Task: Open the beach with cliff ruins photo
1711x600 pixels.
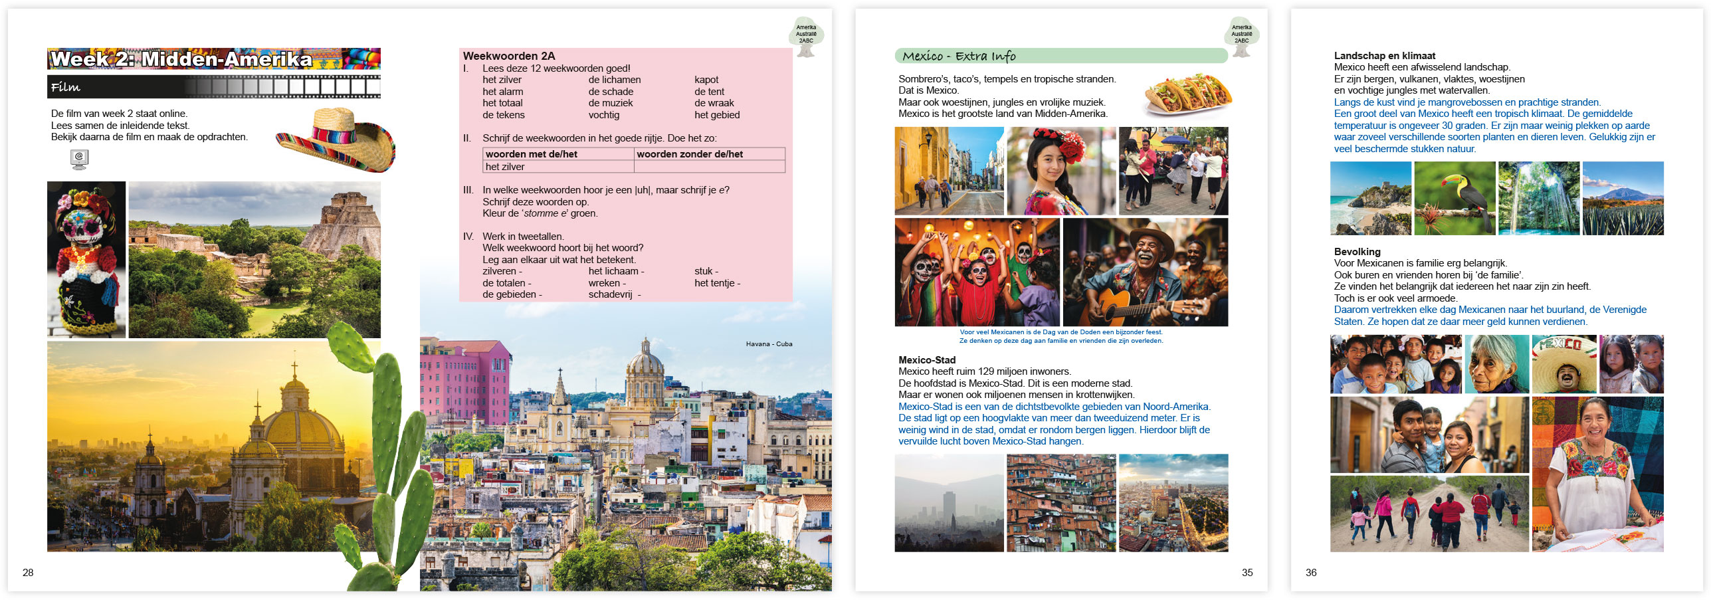Action: pyautogui.click(x=1371, y=198)
